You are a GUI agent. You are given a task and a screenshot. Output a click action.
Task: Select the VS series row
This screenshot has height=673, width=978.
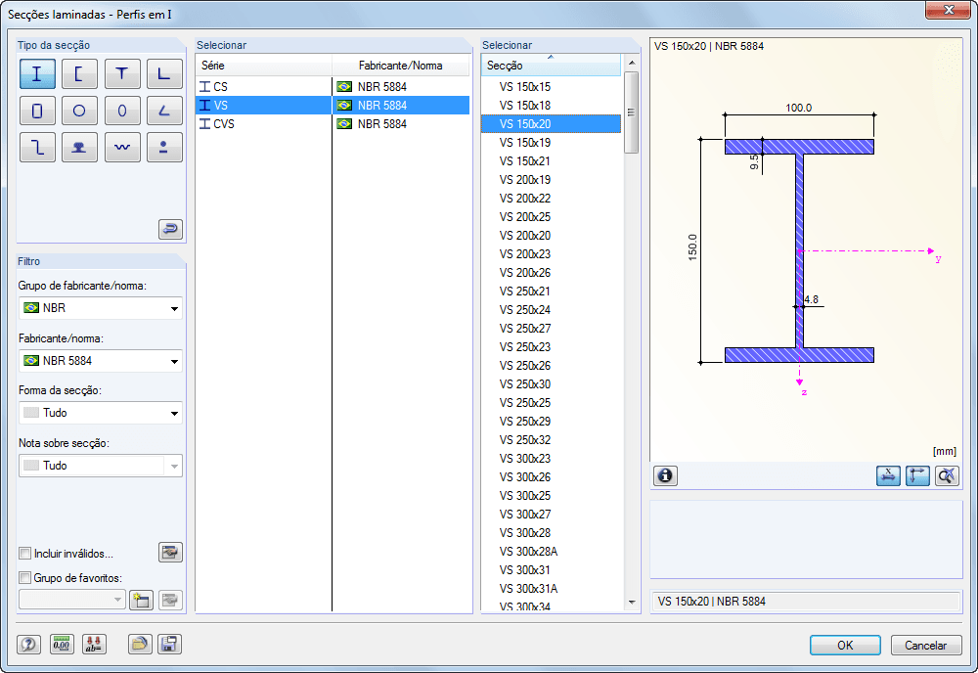click(x=333, y=106)
